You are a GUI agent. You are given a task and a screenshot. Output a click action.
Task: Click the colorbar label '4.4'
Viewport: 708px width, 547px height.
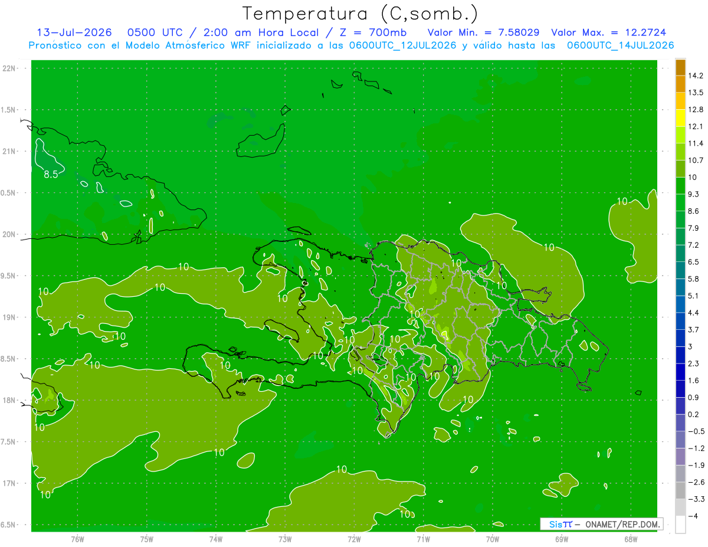coord(694,313)
